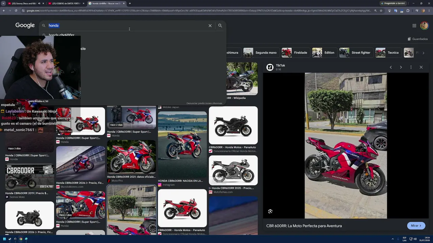The width and height of the screenshot is (433, 243).
Task: Select the honda cbr600rr suggestion
Action: pos(61,35)
